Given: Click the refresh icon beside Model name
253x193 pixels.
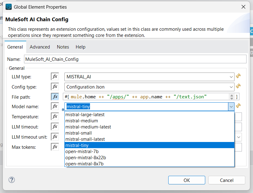Looking at the screenshot, I should pos(238,106).
